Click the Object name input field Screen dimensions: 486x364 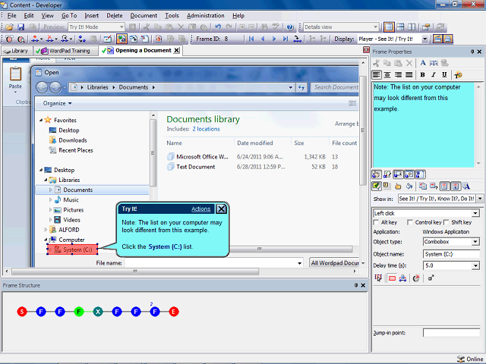(x=451, y=254)
